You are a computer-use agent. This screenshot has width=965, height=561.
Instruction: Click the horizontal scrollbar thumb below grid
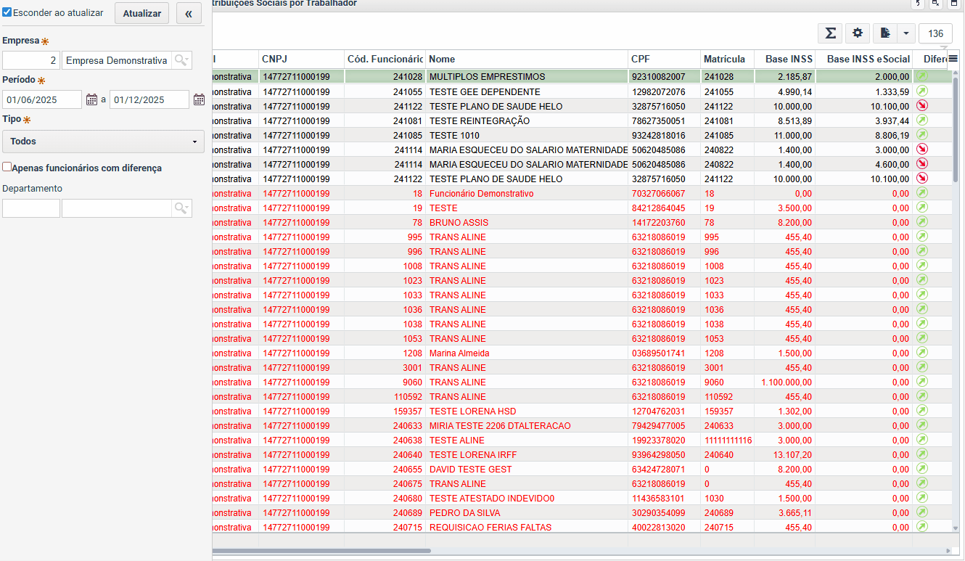[x=323, y=551]
